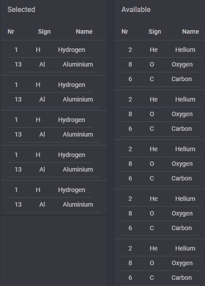
Task: Click the Sign column header under Available
Action: (155, 31)
